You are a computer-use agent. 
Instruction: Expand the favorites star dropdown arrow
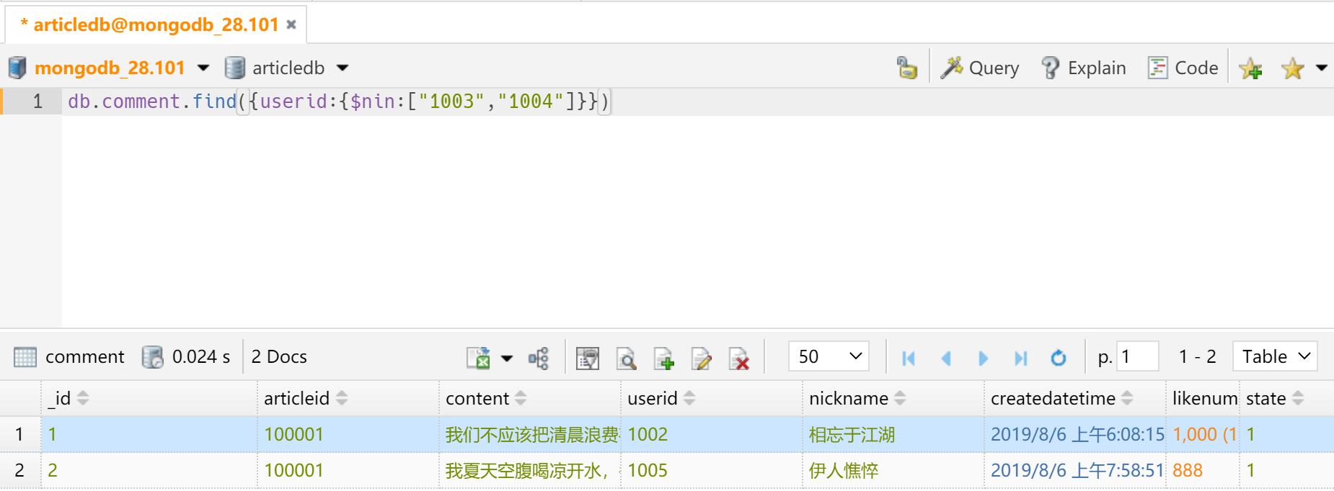click(x=1321, y=68)
